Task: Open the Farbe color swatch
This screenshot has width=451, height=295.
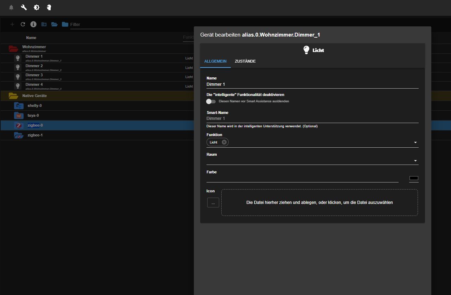Action: tap(414, 178)
